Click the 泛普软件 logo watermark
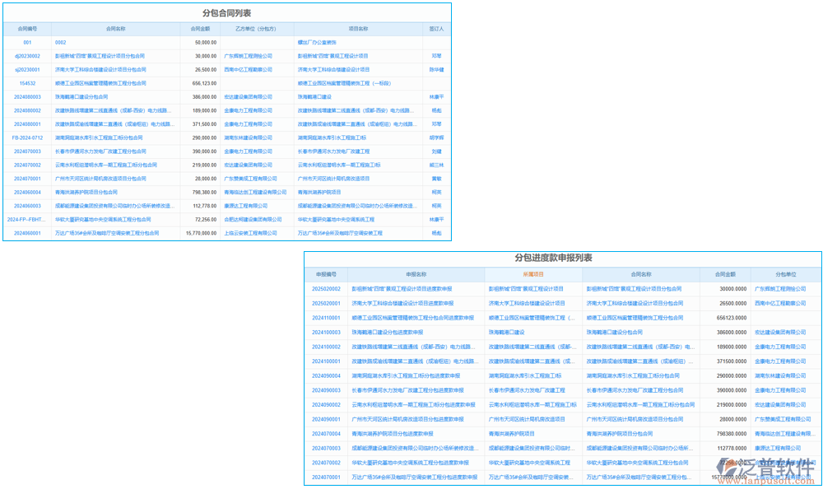 (770, 468)
